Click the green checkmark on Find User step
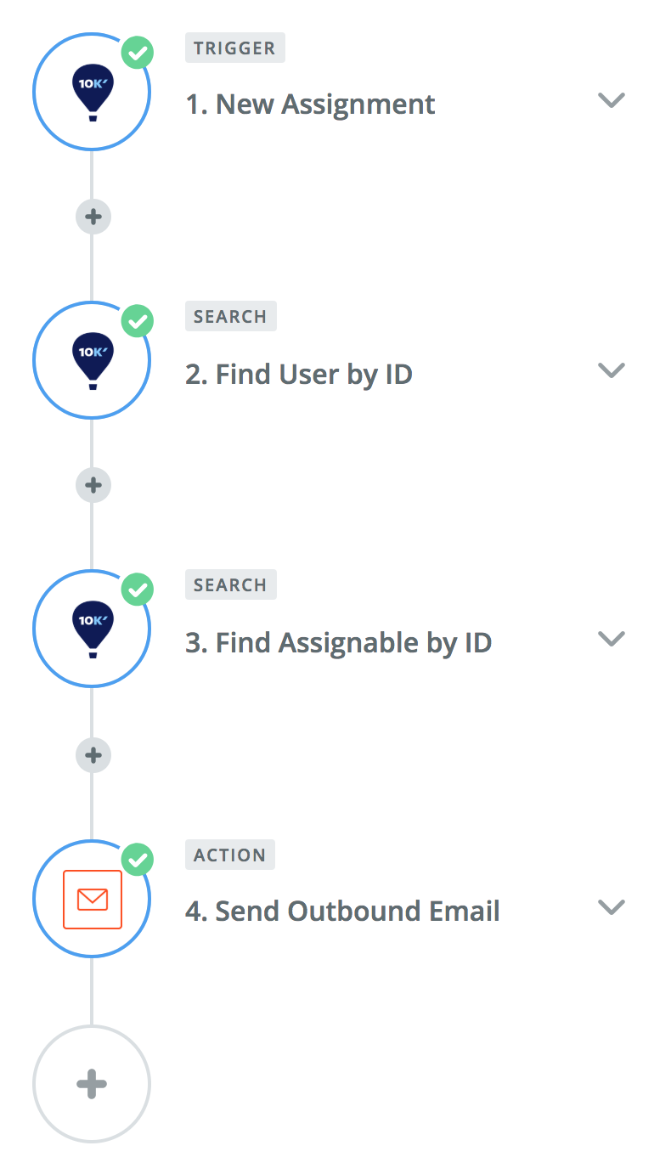This screenshot has width=671, height=1174. (138, 322)
